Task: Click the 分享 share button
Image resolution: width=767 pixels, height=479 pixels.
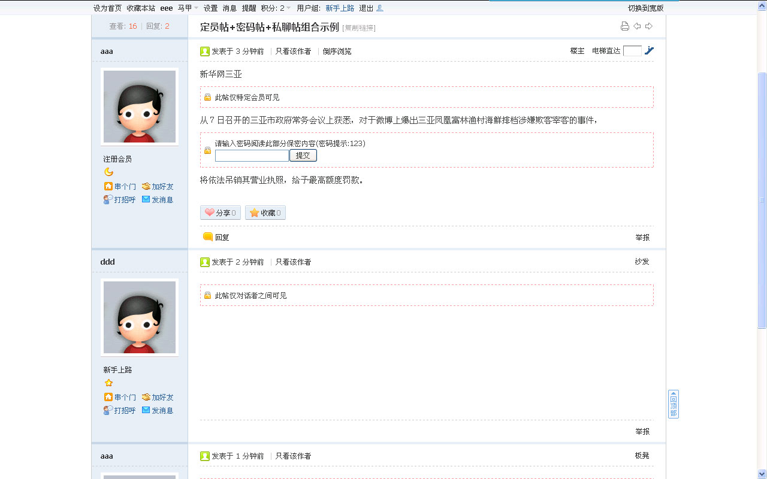Action: click(221, 213)
